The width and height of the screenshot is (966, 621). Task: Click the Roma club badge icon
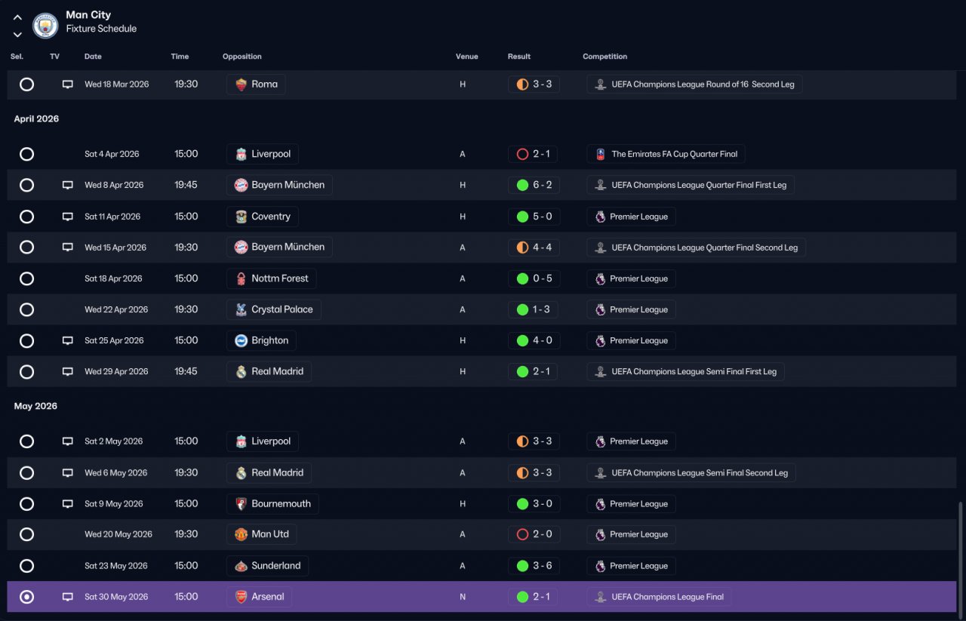coord(241,85)
